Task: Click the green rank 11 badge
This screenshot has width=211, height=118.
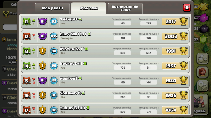Action: tap(27, 22)
